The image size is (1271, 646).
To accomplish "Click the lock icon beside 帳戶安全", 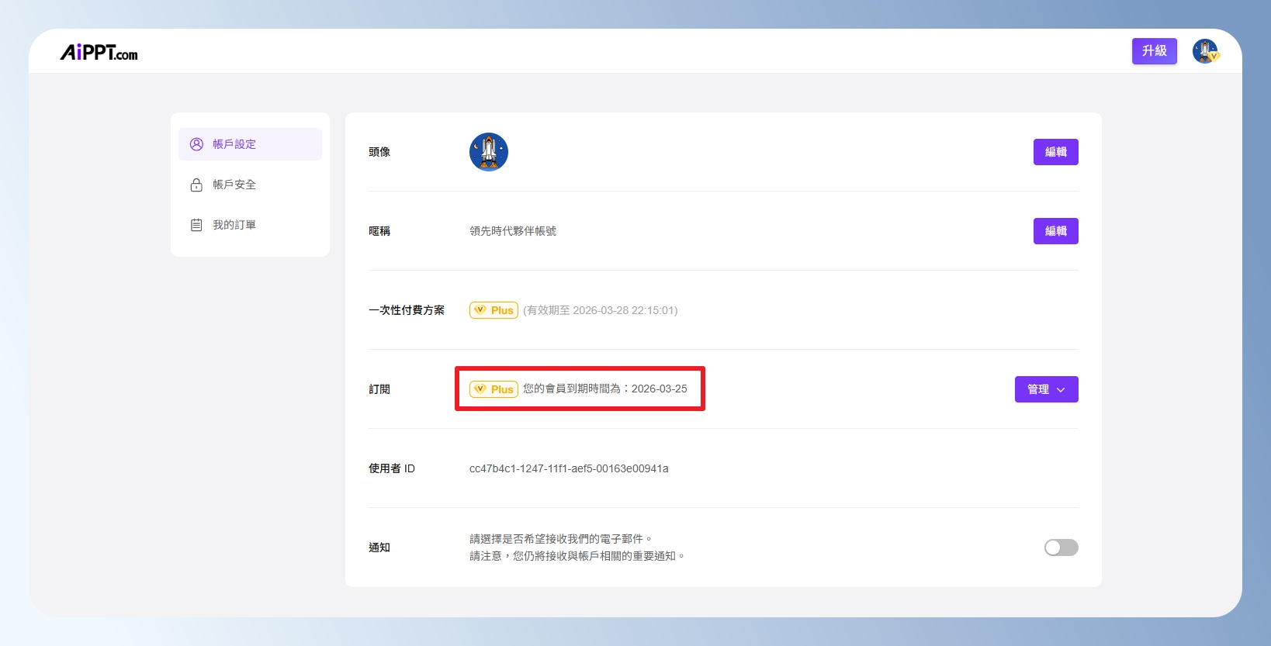I will [x=196, y=185].
